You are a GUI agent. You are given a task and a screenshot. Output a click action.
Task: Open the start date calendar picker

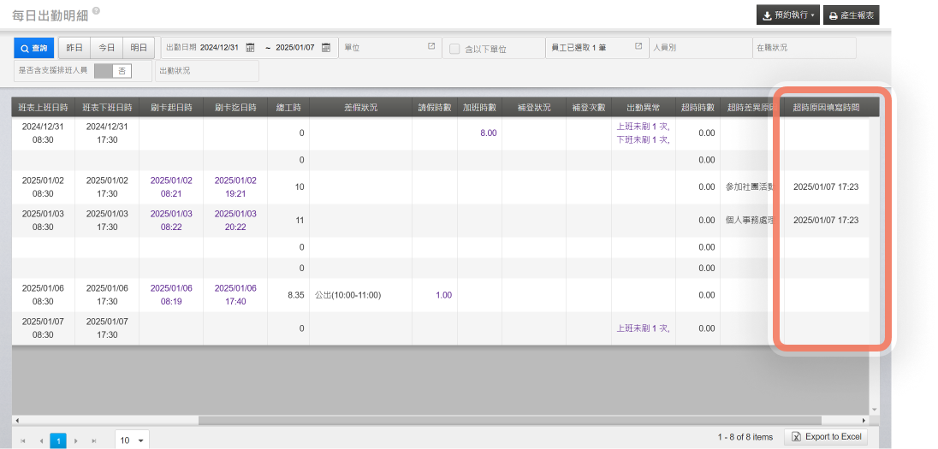pos(250,47)
